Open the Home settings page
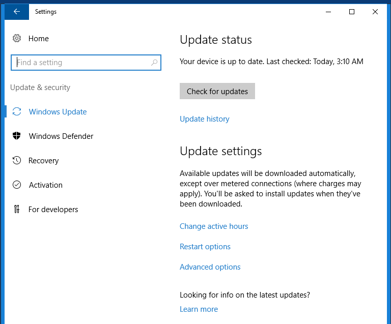Viewport: 391px width, 324px height. [38, 39]
